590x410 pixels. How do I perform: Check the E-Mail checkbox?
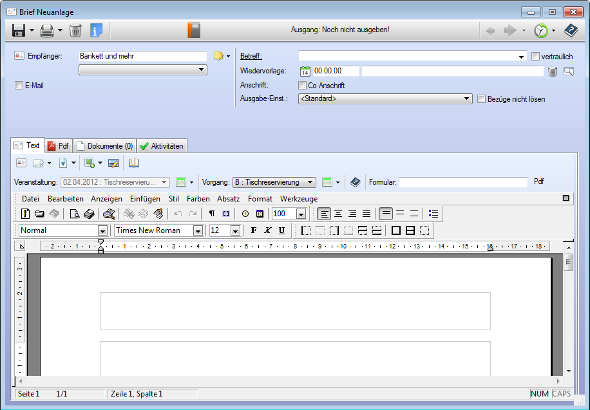[19, 85]
